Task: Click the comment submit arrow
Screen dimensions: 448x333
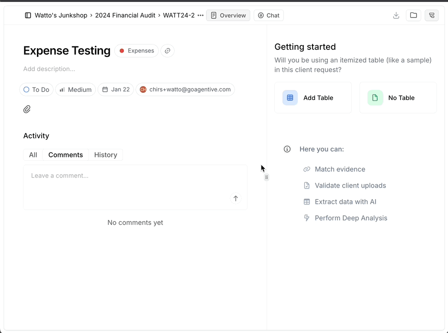Action: pyautogui.click(x=235, y=198)
